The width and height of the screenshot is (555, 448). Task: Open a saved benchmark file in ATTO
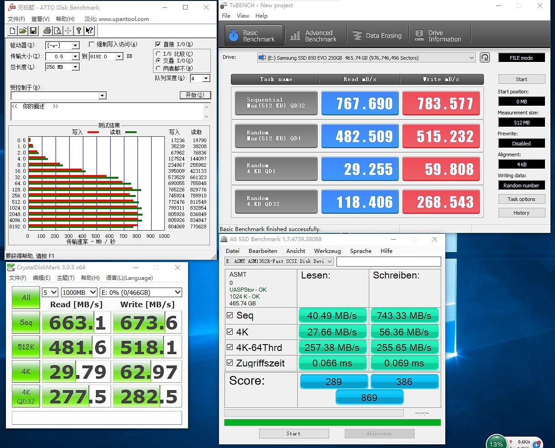click(x=23, y=31)
